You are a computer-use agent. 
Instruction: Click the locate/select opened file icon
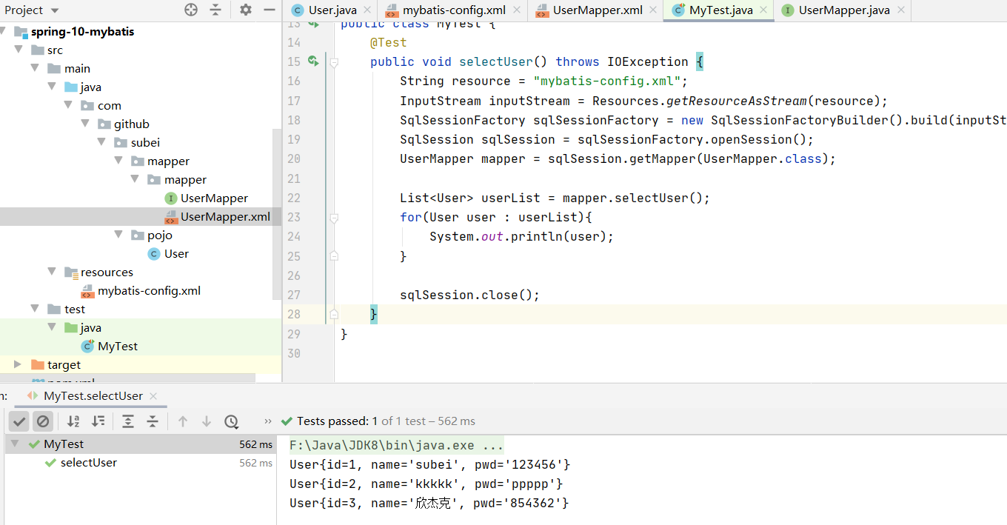(191, 10)
